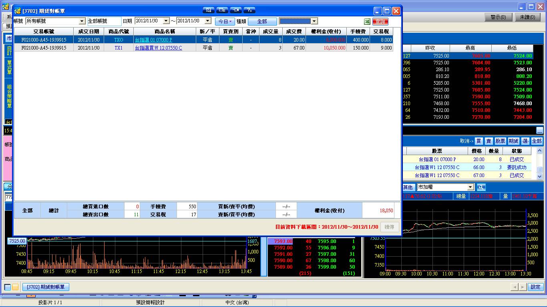
Task: Open the 今日 quick date dropdown
Action: tap(225, 21)
